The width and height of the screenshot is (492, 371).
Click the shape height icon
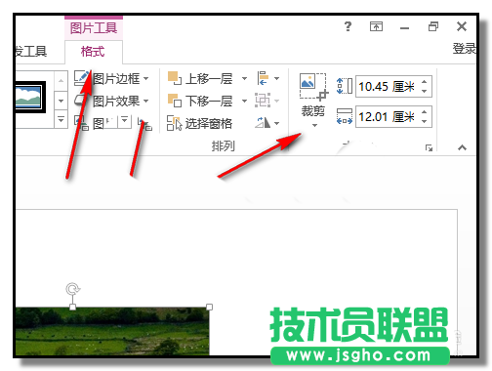coord(345,86)
